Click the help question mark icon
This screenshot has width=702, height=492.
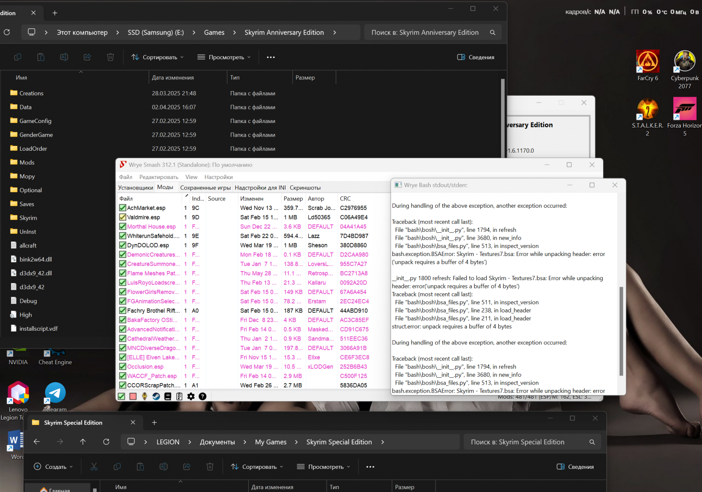(203, 396)
